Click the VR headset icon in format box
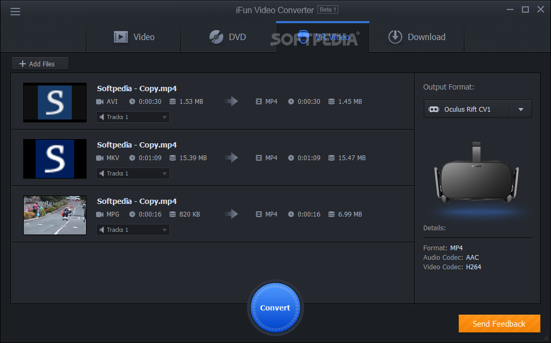Image resolution: width=551 pixels, height=343 pixels. pos(434,110)
